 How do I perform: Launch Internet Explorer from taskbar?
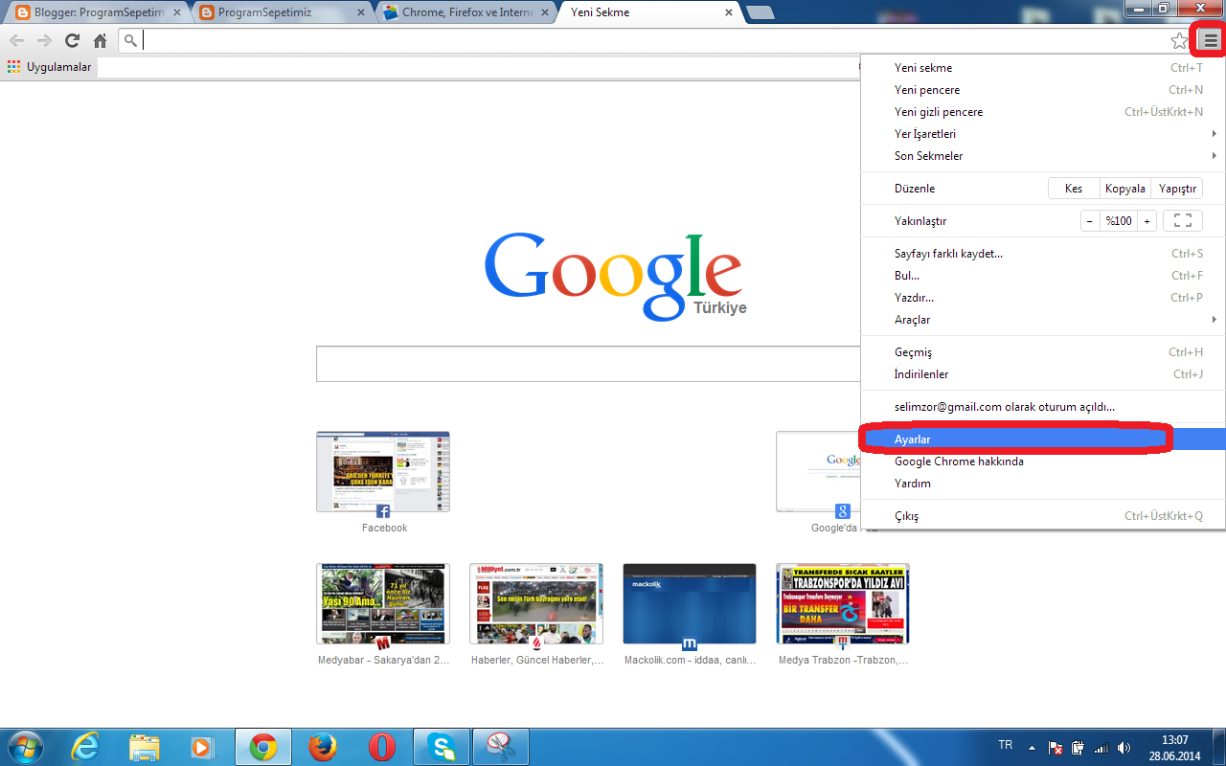pyautogui.click(x=85, y=747)
